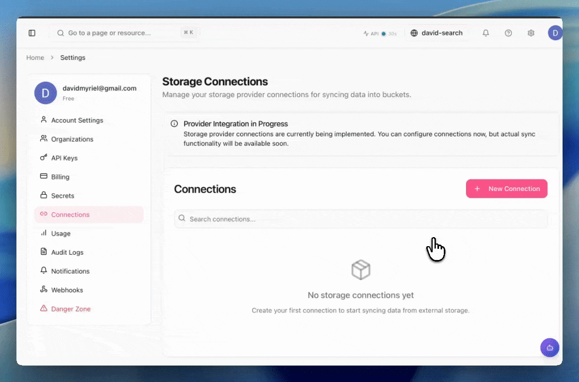
Task: Click the Search connections input field
Action: click(x=361, y=219)
